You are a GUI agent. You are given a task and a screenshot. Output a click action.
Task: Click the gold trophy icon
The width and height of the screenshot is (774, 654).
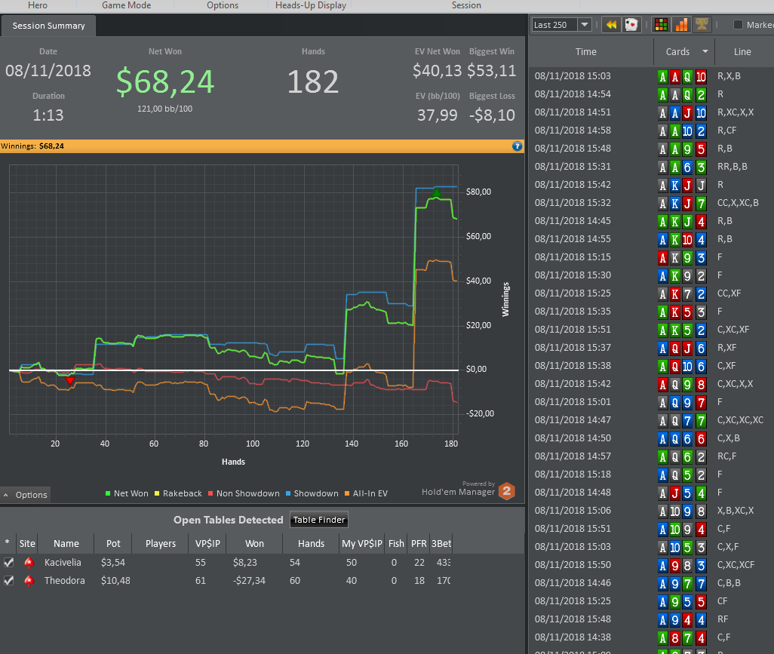pyautogui.click(x=702, y=25)
